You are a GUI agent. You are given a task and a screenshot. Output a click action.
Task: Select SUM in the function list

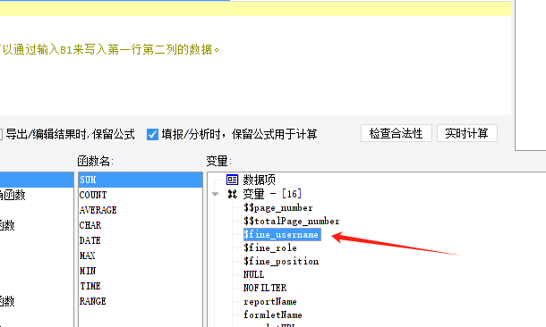click(141, 180)
